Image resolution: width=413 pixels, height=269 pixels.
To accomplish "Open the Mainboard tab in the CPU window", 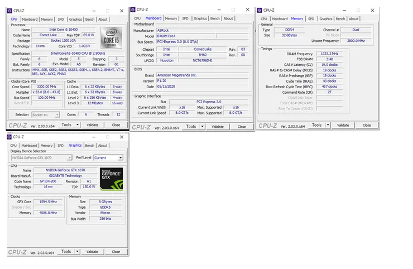I will [30, 20].
